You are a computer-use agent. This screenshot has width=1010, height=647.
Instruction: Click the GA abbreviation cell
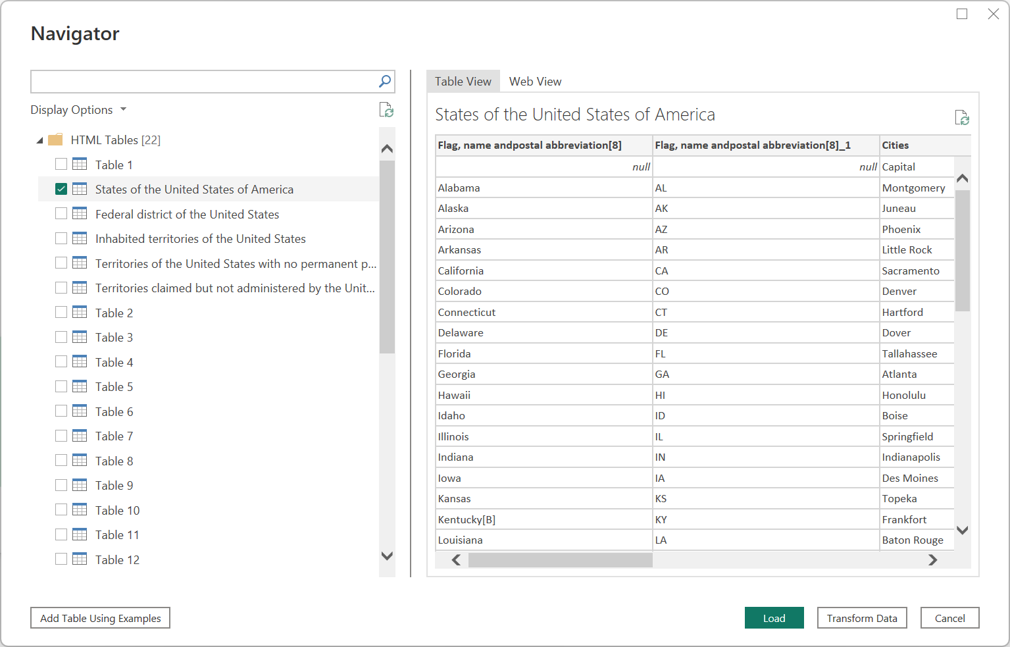tap(766, 374)
